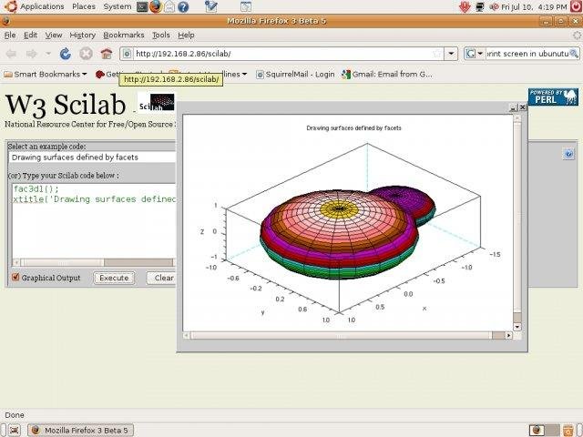Launch Firefox from the top panel icon
The height and width of the screenshot is (437, 583).
156,6
